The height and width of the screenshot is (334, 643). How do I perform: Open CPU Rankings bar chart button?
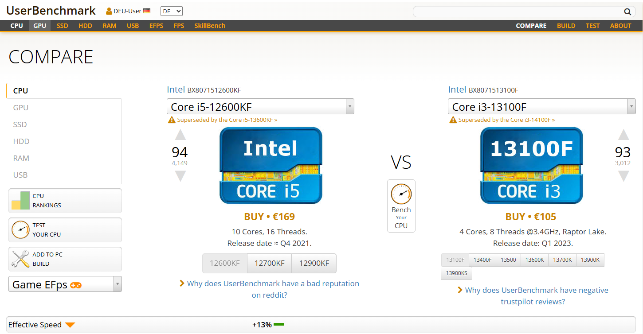[x=65, y=201]
